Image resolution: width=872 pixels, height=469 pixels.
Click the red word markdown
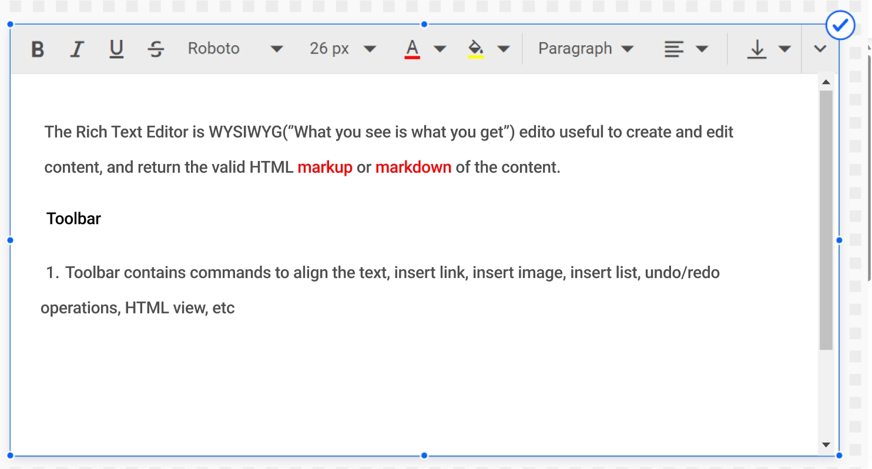413,168
